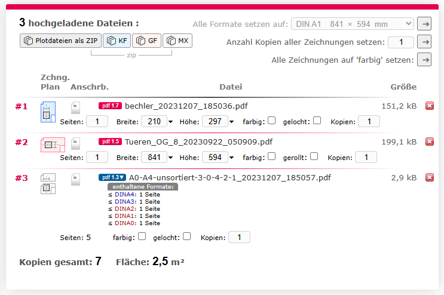Click red X for A0-A4-unsortiert file
Image resolution: width=444 pixels, height=295 pixels.
pos(429,178)
